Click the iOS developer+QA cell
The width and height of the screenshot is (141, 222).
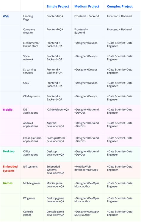(58, 110)
